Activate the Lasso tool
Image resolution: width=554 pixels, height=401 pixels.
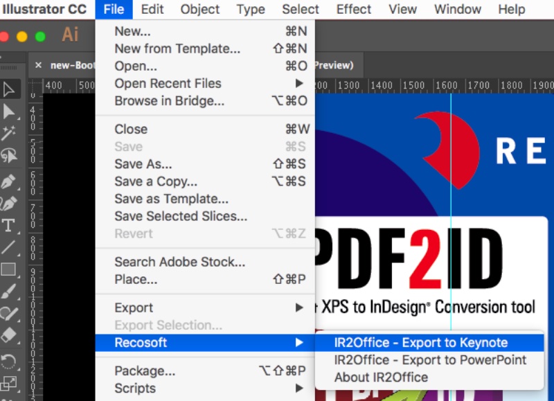click(9, 156)
